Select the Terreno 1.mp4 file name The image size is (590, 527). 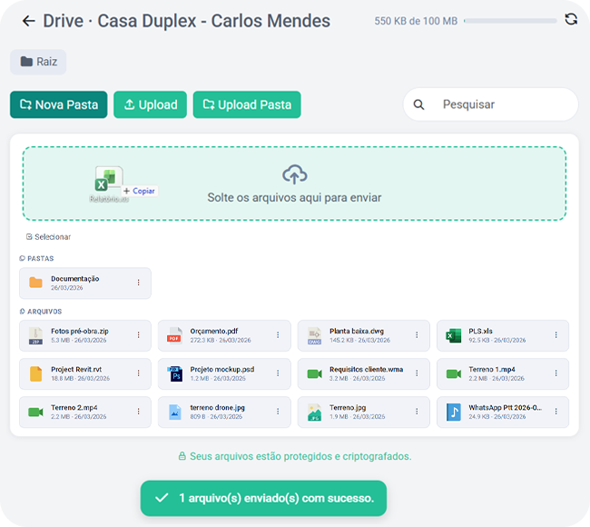tap(492, 369)
